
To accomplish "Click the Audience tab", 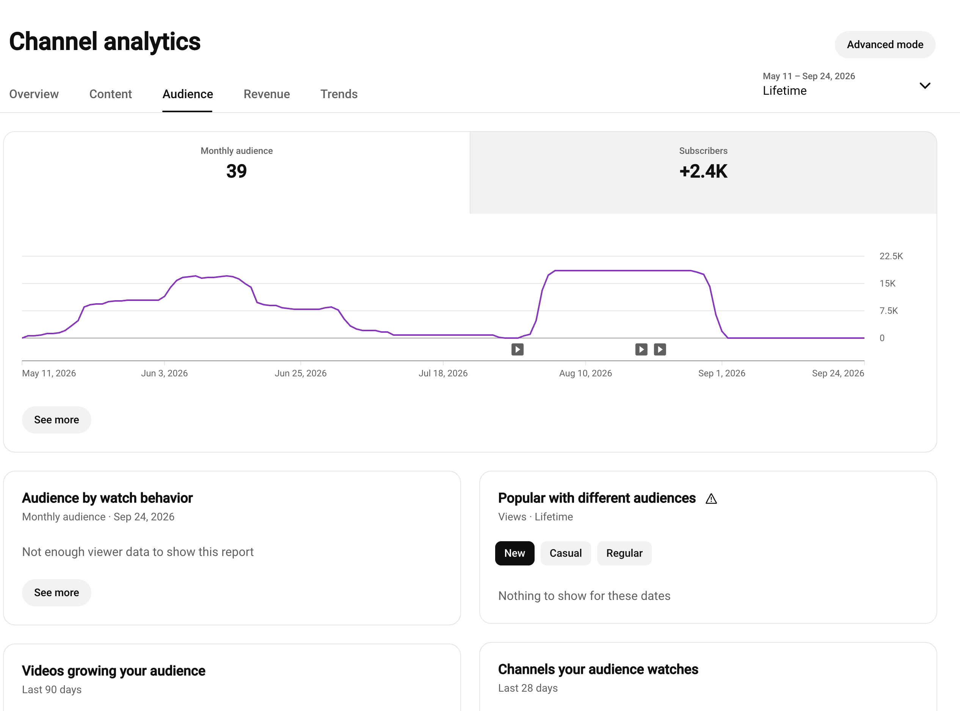I will tap(187, 94).
